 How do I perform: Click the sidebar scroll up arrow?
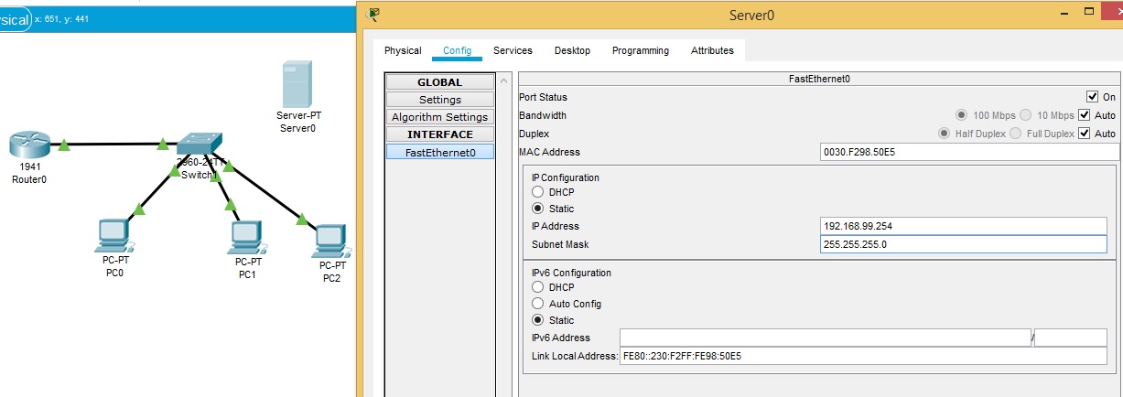coord(502,81)
